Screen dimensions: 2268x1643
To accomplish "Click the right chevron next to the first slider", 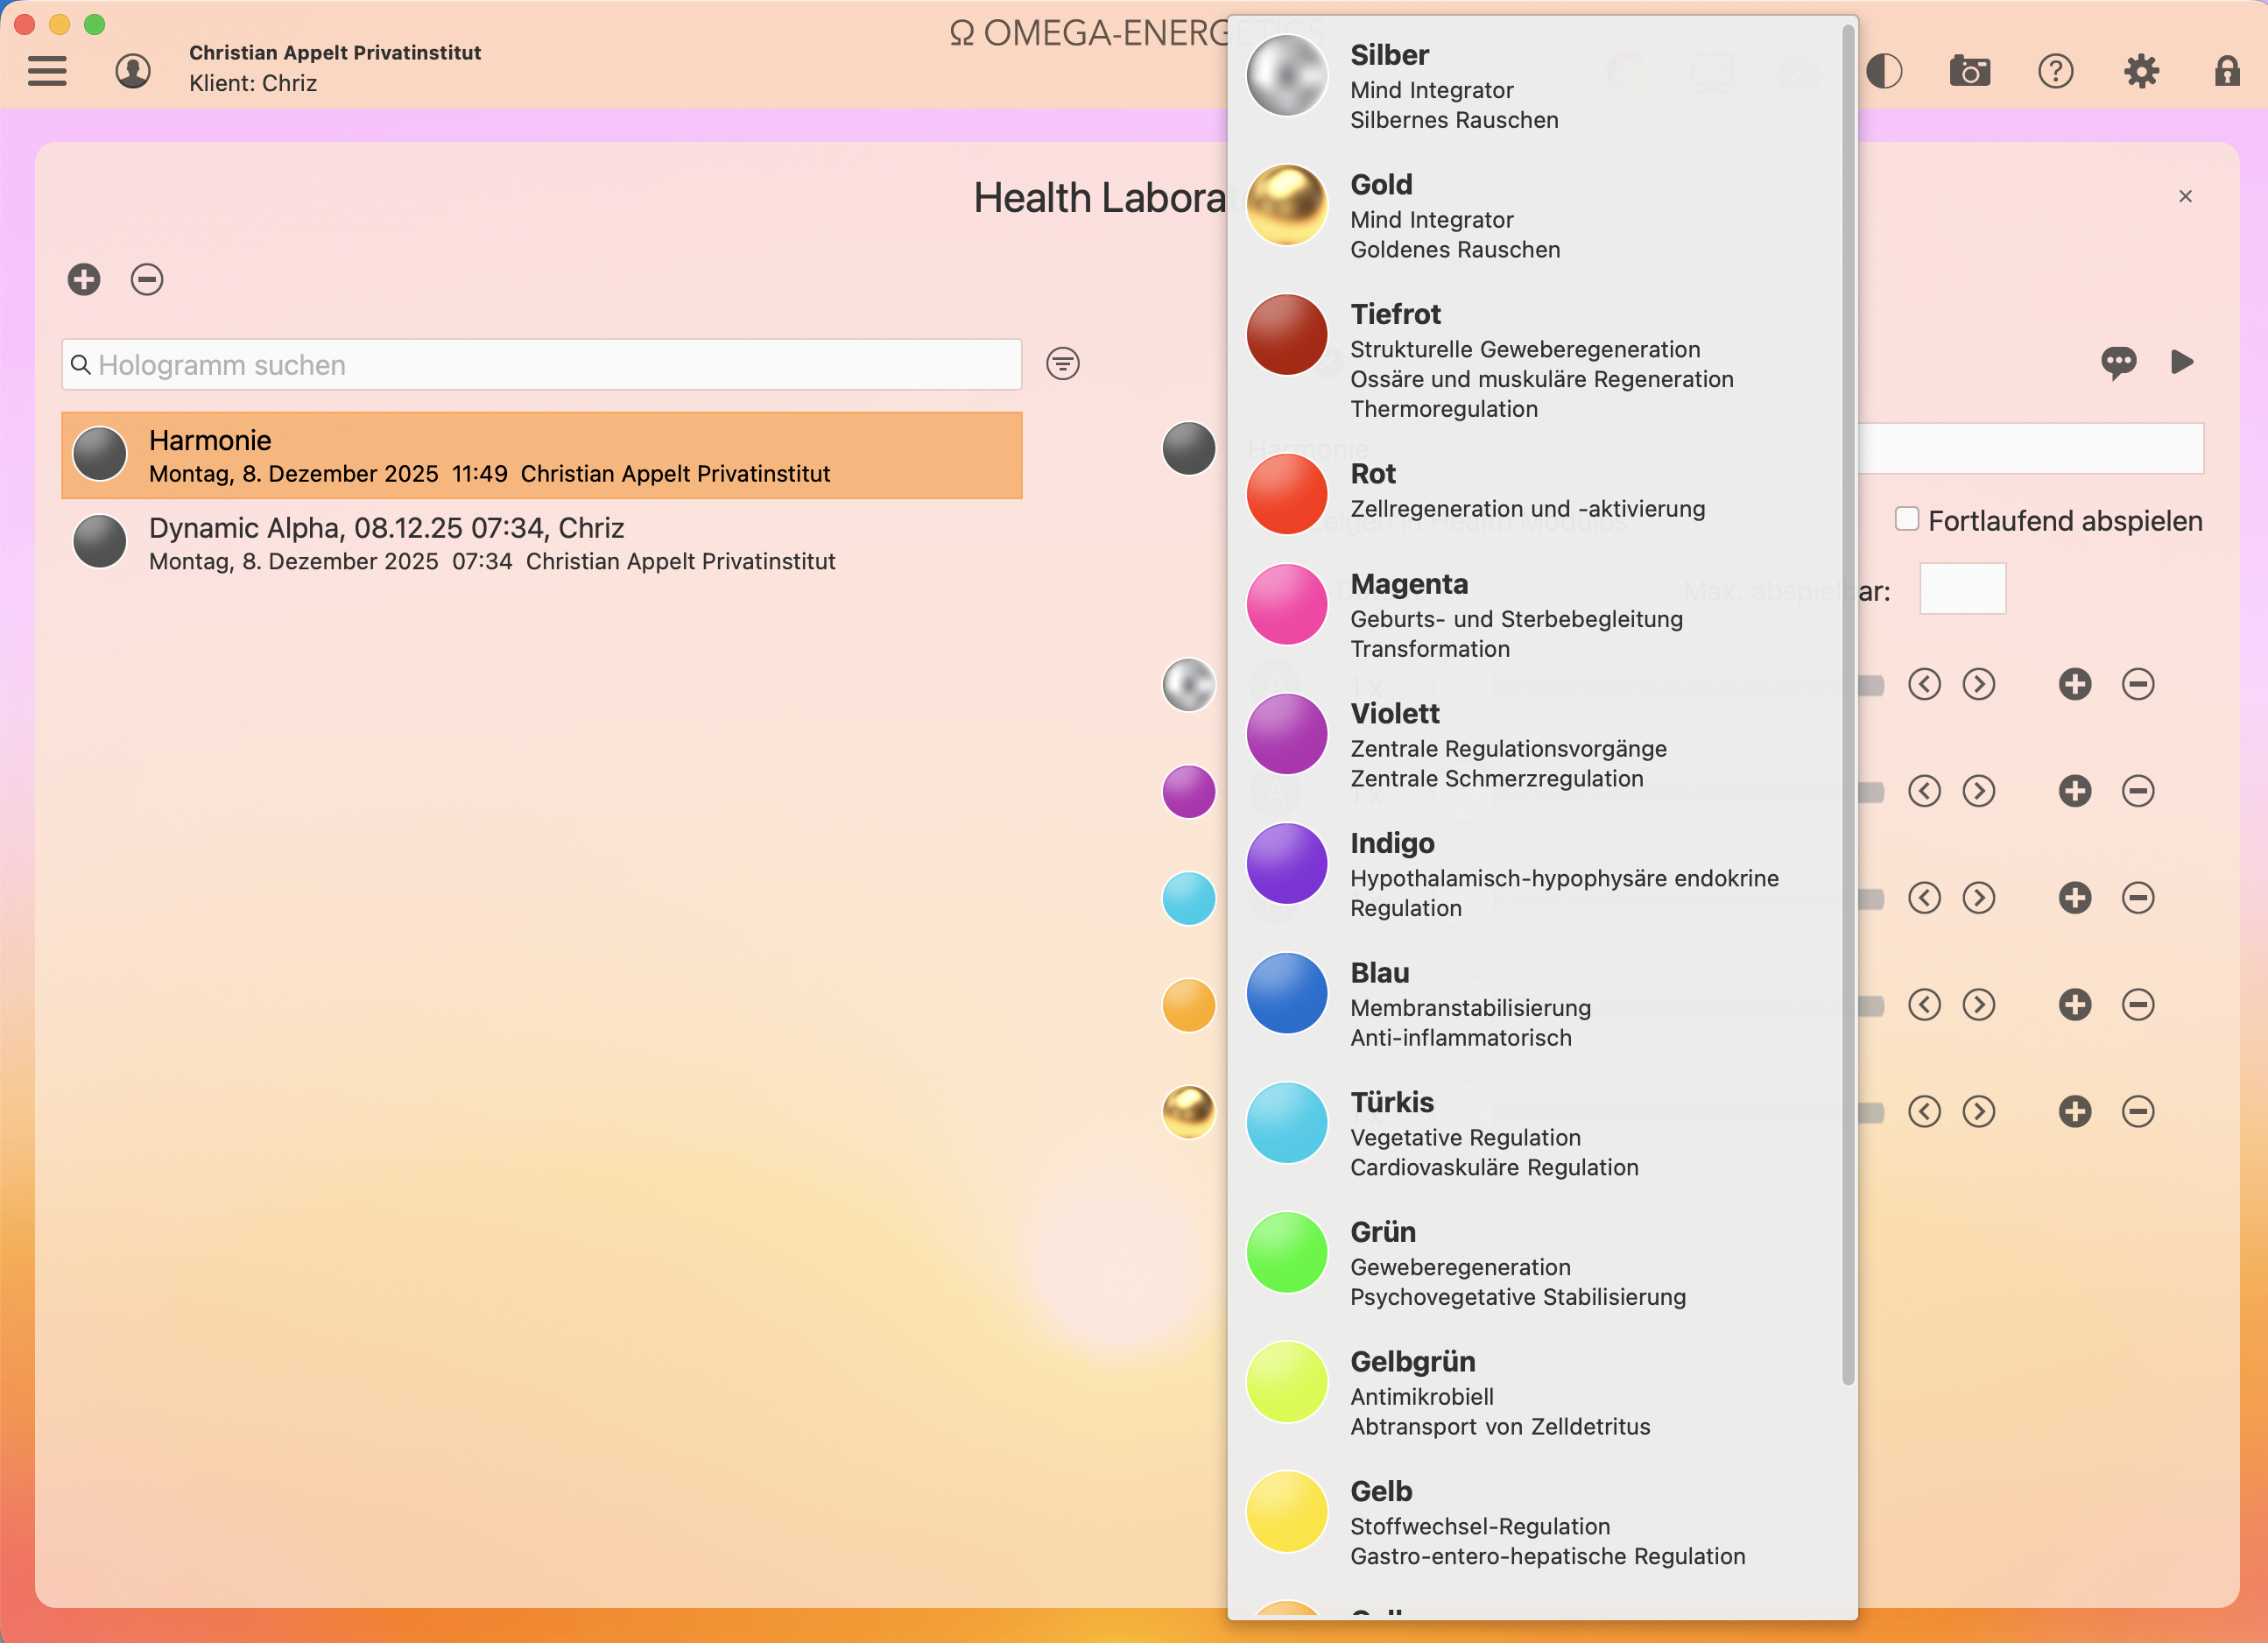I will [x=1979, y=684].
